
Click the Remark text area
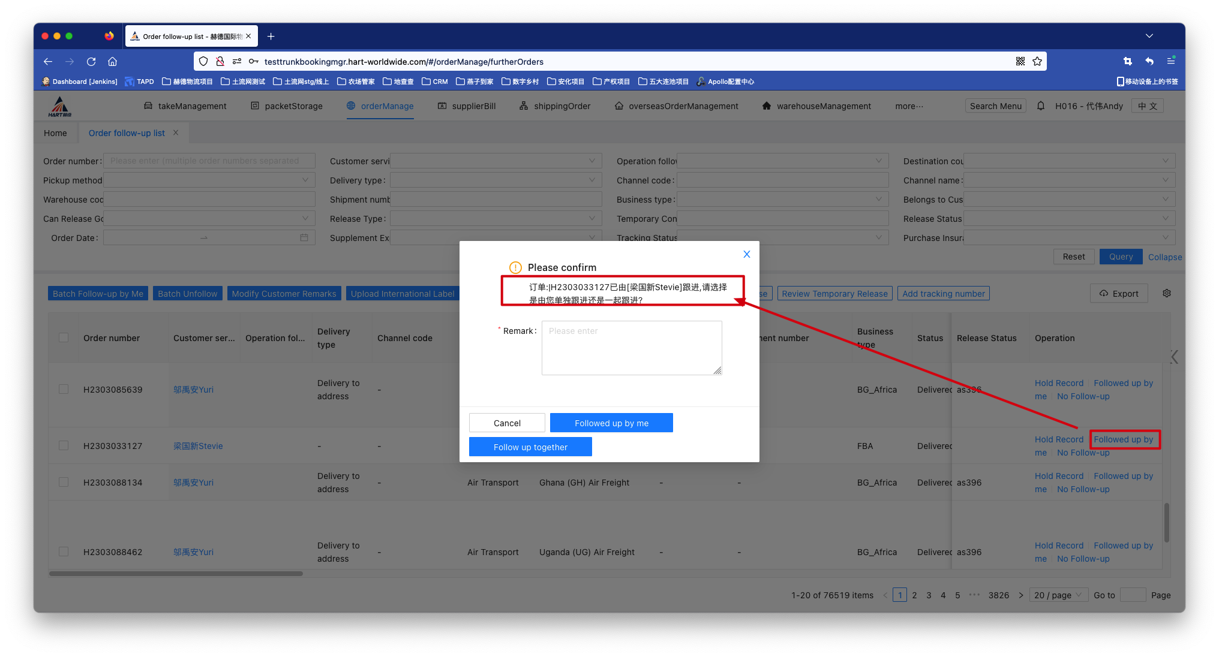click(x=631, y=348)
